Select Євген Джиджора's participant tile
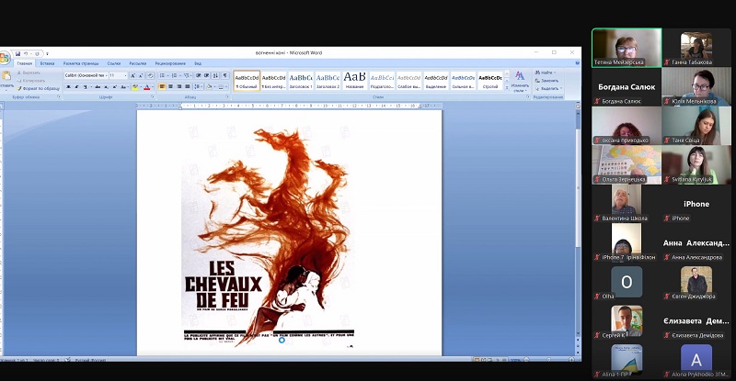This screenshot has width=736, height=381. click(x=696, y=282)
